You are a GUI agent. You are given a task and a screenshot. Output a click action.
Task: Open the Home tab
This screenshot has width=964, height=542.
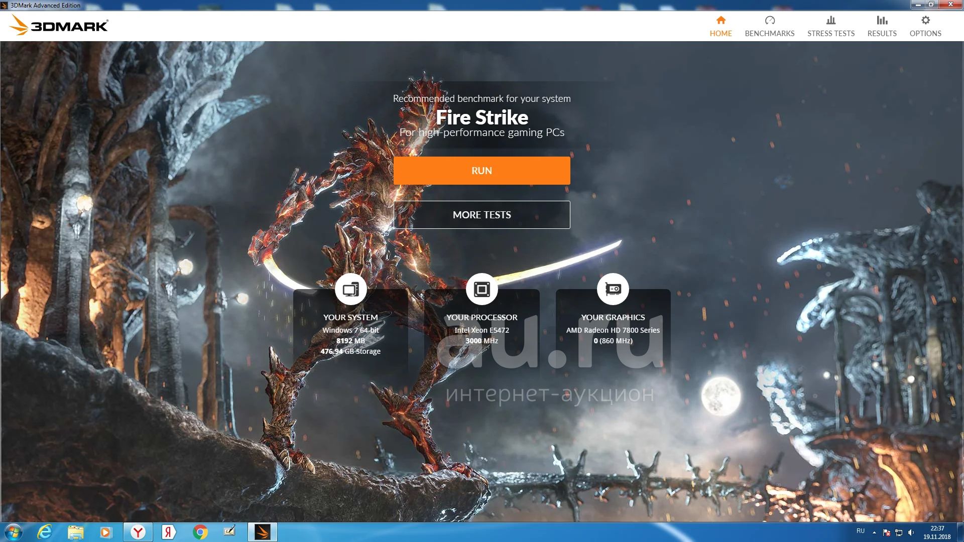[x=720, y=26]
